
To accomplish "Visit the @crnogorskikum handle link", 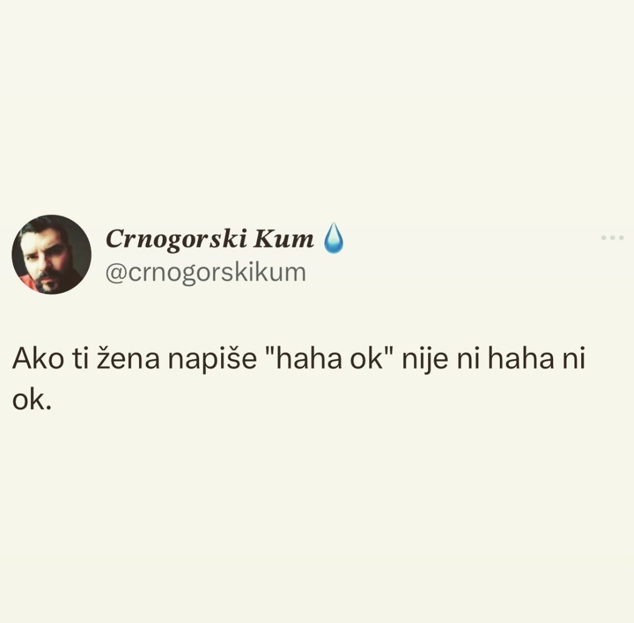I will tap(206, 272).
